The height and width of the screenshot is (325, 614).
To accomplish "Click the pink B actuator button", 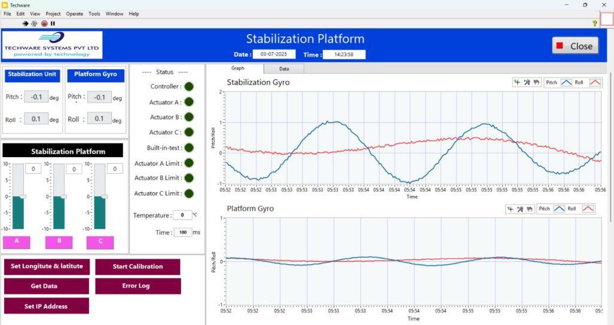I will coord(59,243).
